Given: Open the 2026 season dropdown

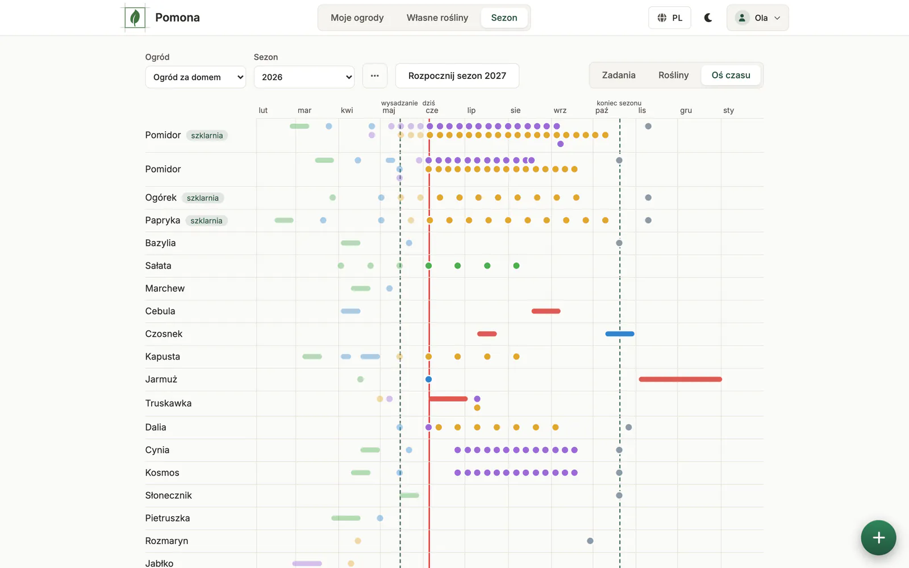Looking at the screenshot, I should point(304,77).
